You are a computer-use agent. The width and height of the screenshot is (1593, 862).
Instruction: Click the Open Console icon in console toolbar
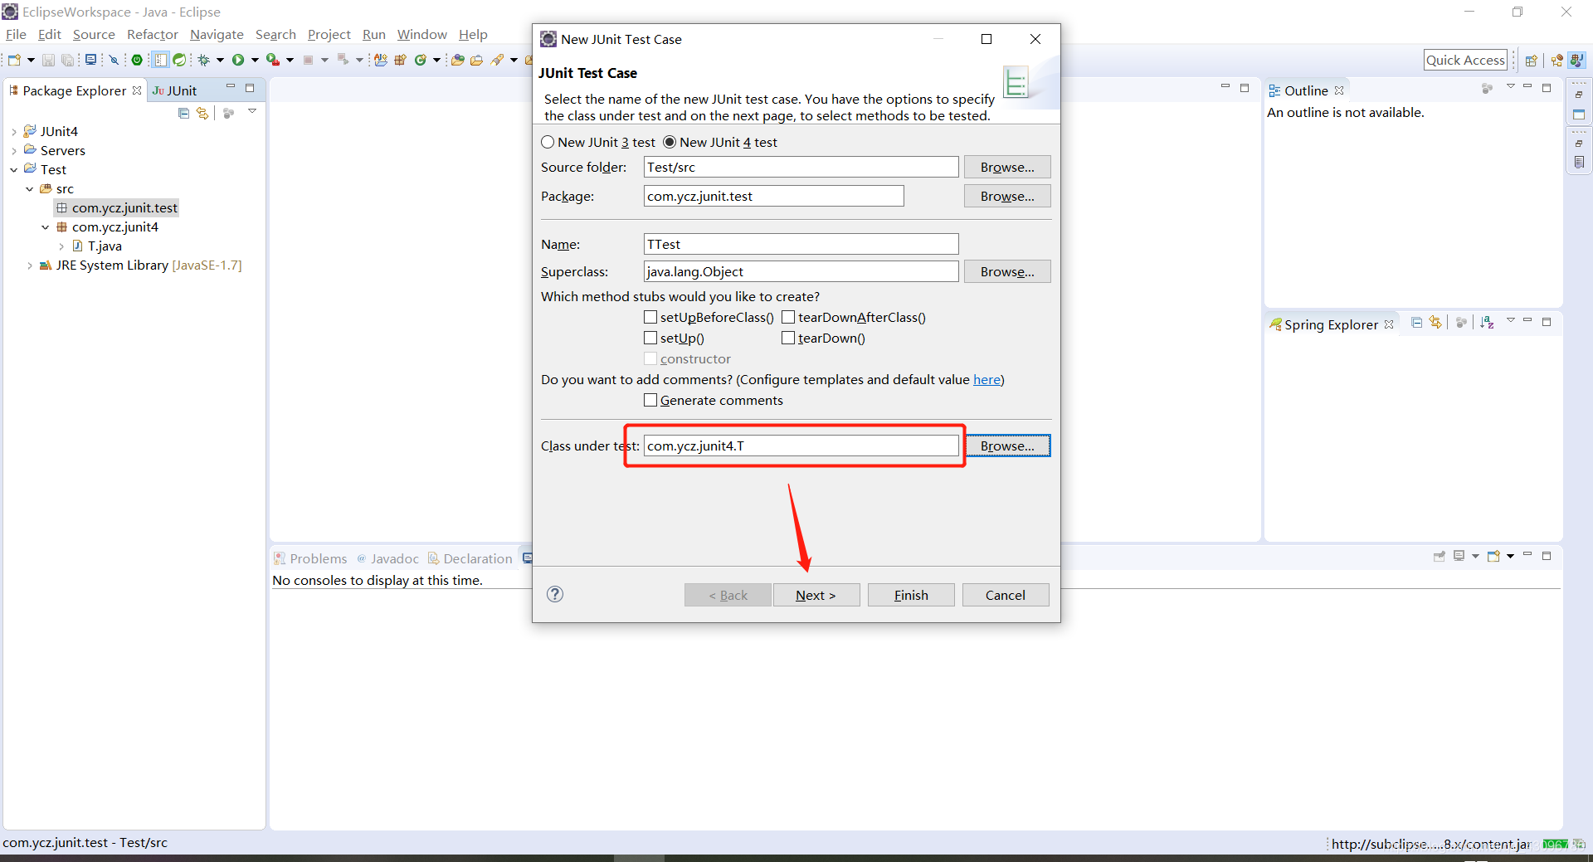coord(1494,556)
